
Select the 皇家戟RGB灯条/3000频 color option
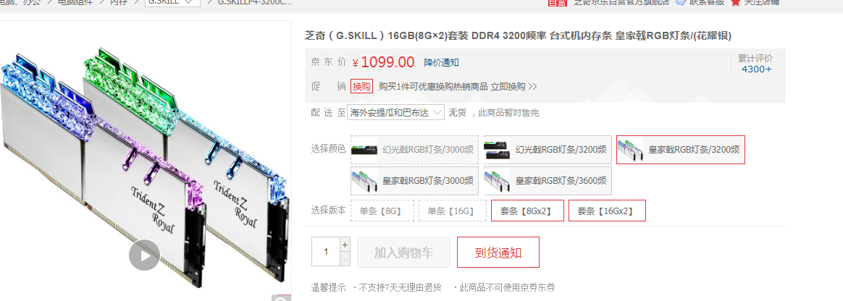(414, 181)
